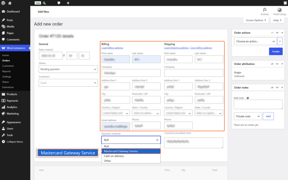Open shipping Country / Region dropdown

click(x=178, y=113)
